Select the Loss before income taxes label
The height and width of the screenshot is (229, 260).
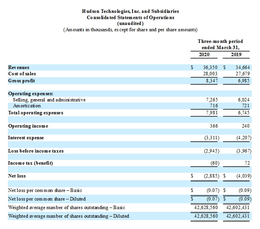[x=36, y=151]
